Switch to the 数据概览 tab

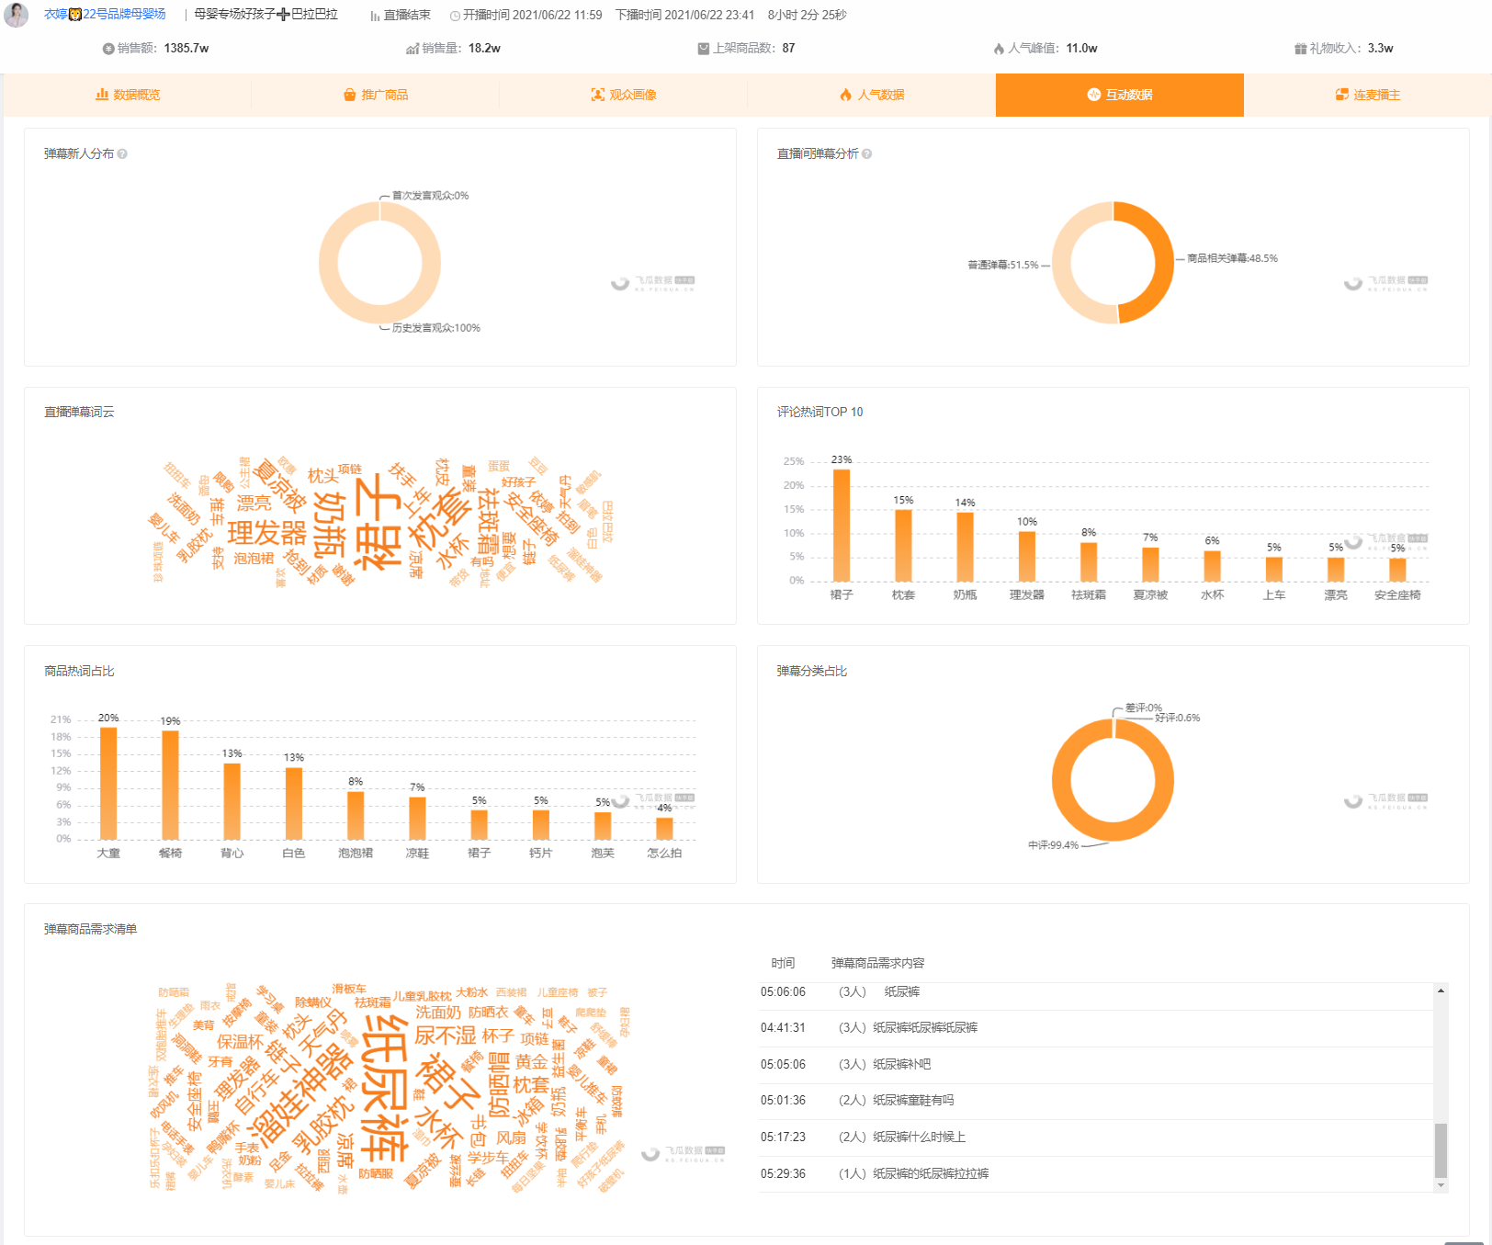click(x=128, y=95)
